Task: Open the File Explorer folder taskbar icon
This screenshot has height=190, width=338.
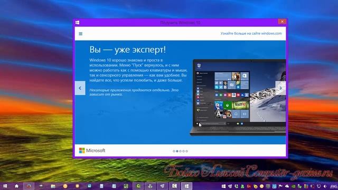Action: click(53, 186)
